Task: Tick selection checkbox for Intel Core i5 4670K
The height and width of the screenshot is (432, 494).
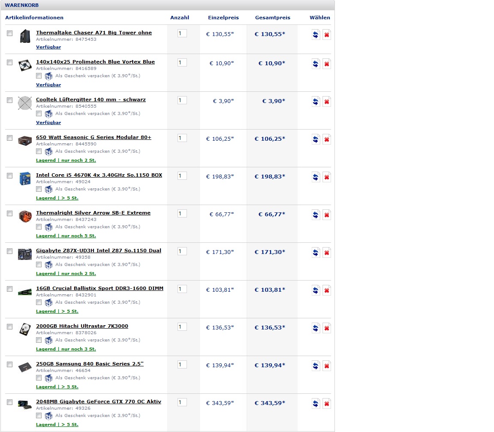Action: (x=10, y=176)
